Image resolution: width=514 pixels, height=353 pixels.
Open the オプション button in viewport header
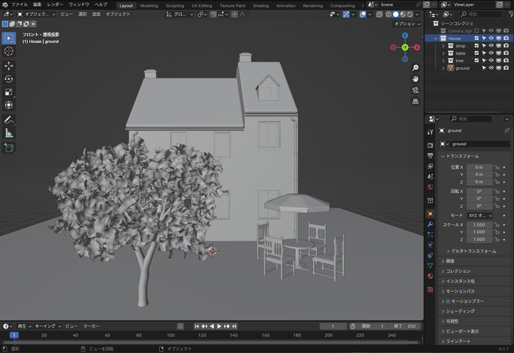407,24
